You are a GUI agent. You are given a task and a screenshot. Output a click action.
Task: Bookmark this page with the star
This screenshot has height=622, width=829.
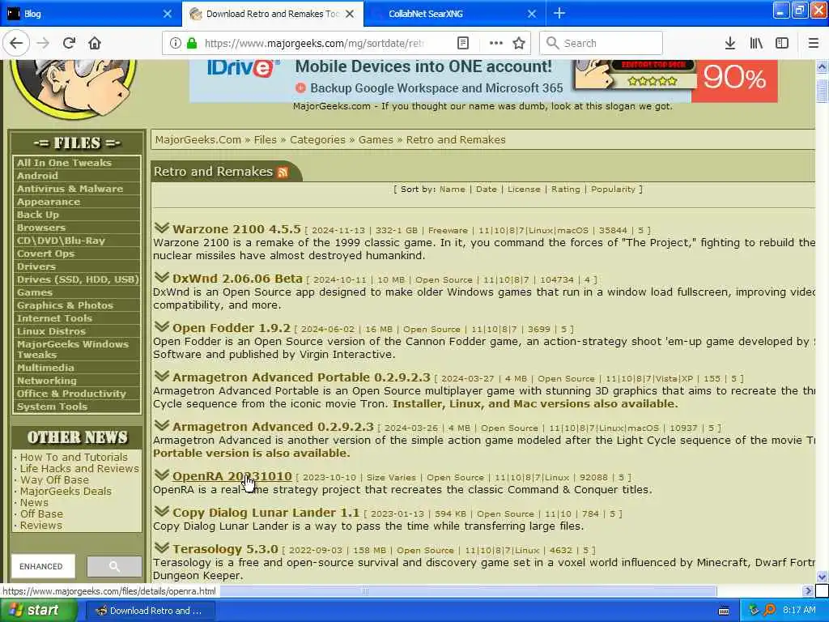point(519,44)
